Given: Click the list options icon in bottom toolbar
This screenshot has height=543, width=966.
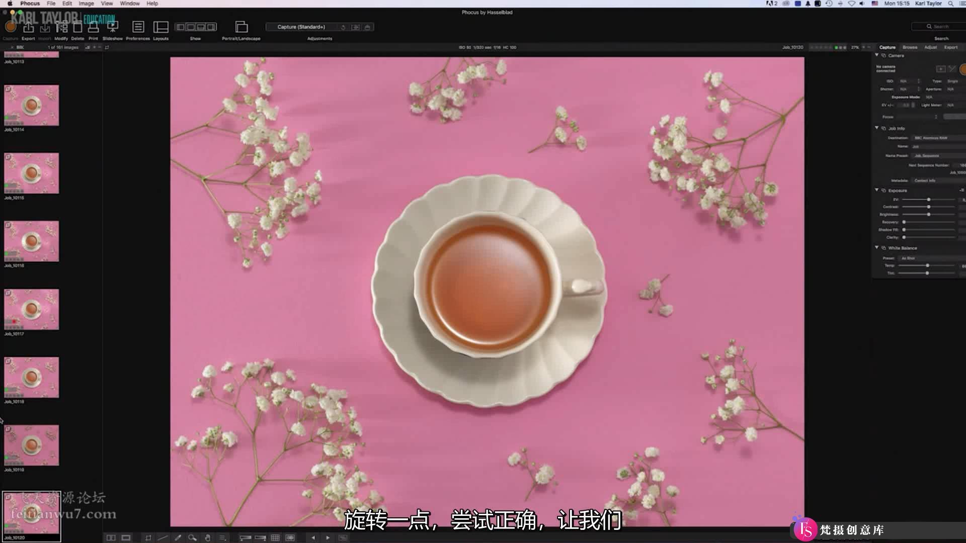Looking at the screenshot, I should (x=222, y=537).
